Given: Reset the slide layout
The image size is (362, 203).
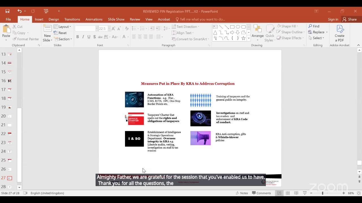Looking at the screenshot, I should [60, 33].
